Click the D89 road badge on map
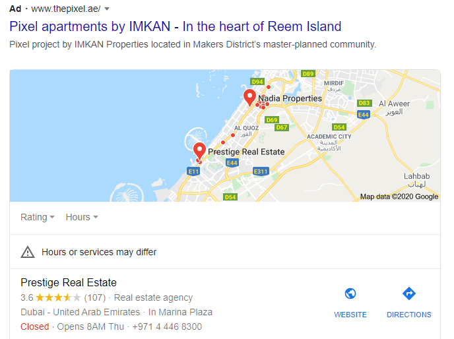This screenshot has width=454, height=339. [308, 74]
